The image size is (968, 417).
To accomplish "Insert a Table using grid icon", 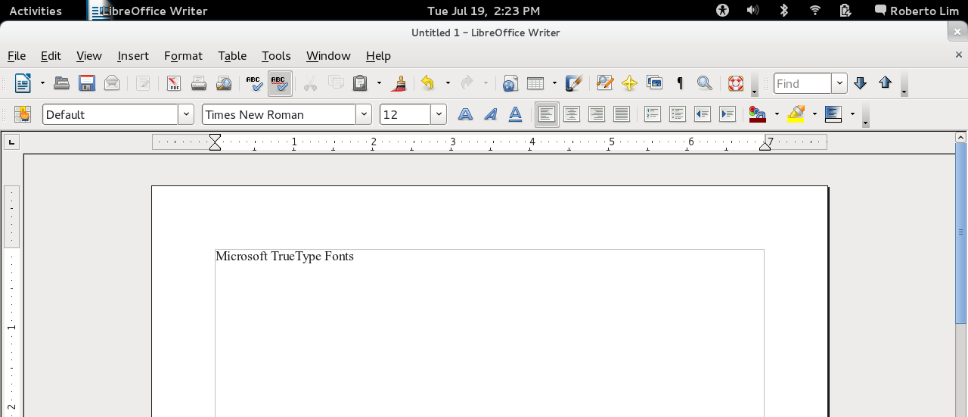I will (x=535, y=83).
